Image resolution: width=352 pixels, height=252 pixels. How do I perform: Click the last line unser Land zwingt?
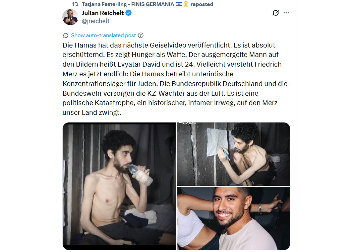click(x=92, y=112)
